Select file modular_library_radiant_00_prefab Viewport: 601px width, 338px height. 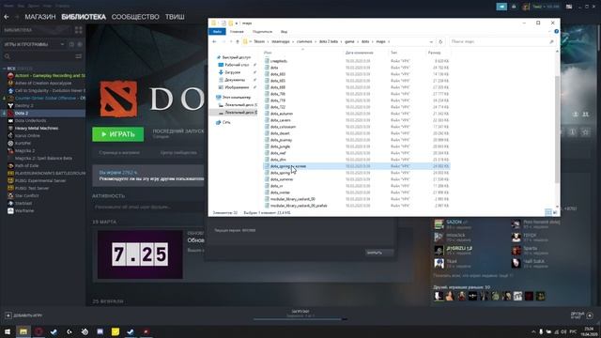pyautogui.click(x=299, y=206)
